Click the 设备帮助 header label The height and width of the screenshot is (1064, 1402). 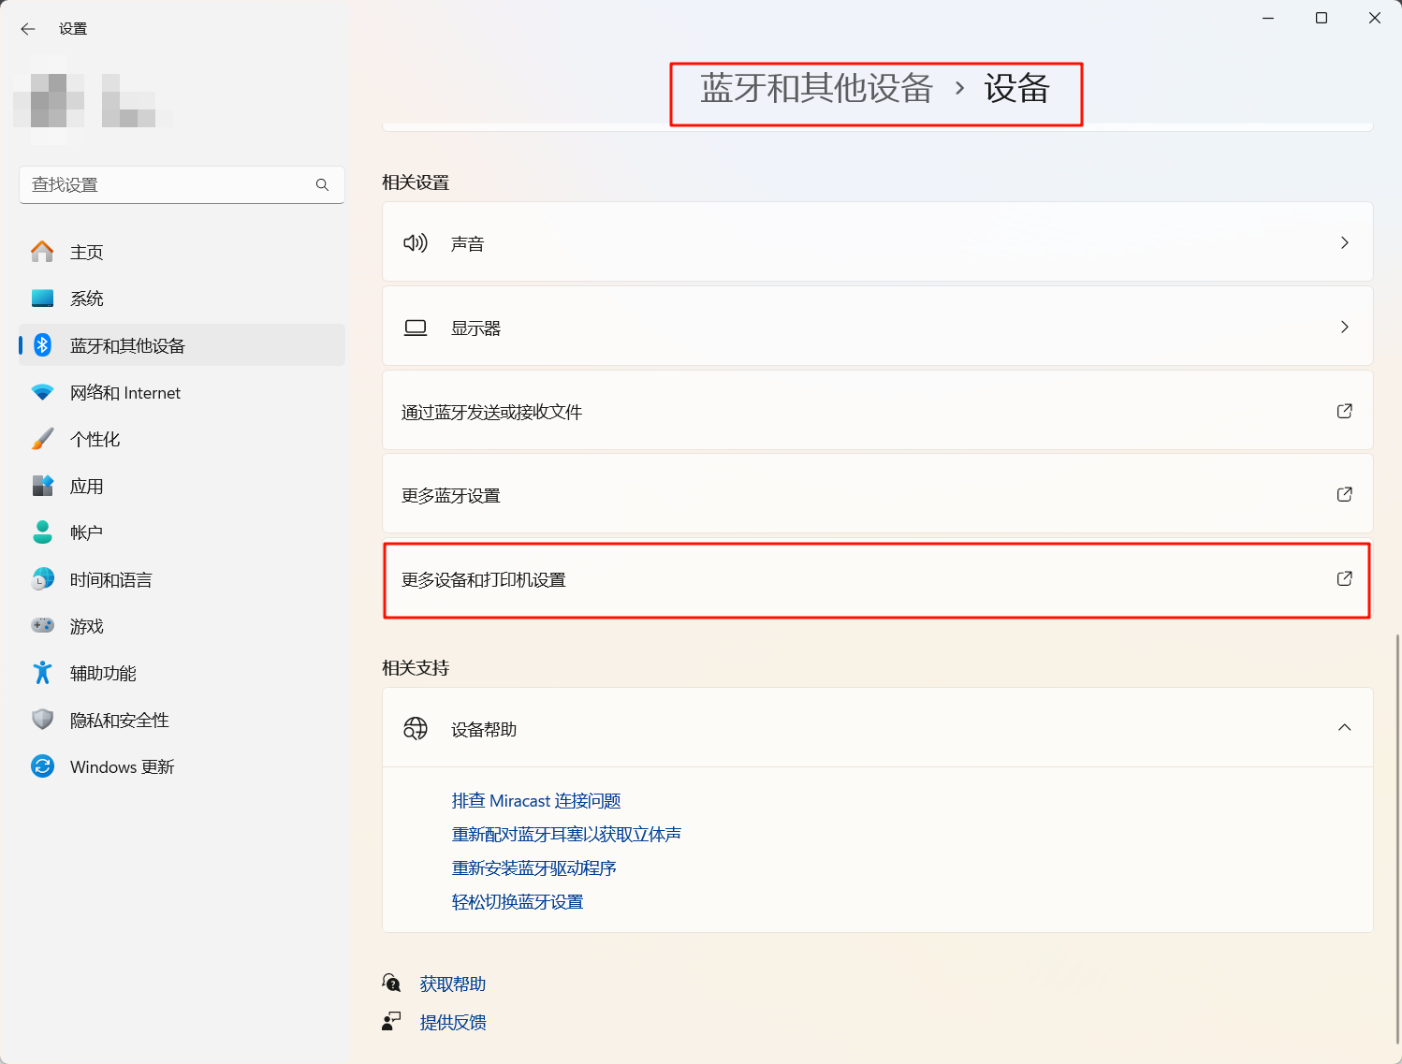pyautogui.click(x=484, y=729)
